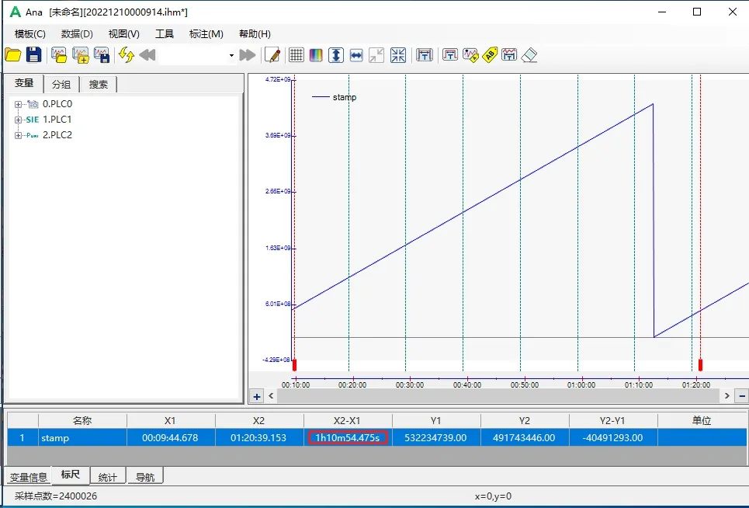The image size is (749, 508).
Task: Save chart template with disk icon
Action: pos(102,55)
